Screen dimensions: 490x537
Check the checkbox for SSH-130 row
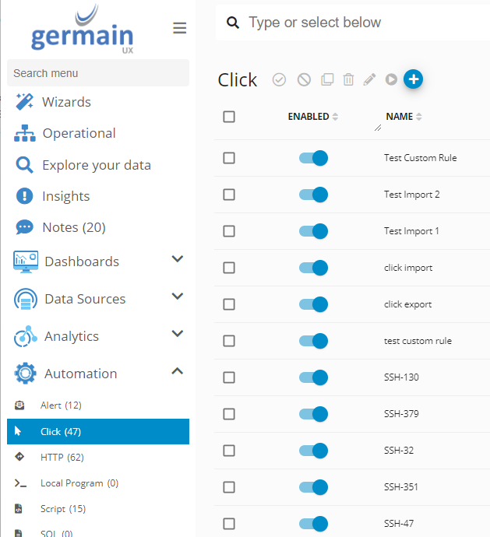(229, 377)
